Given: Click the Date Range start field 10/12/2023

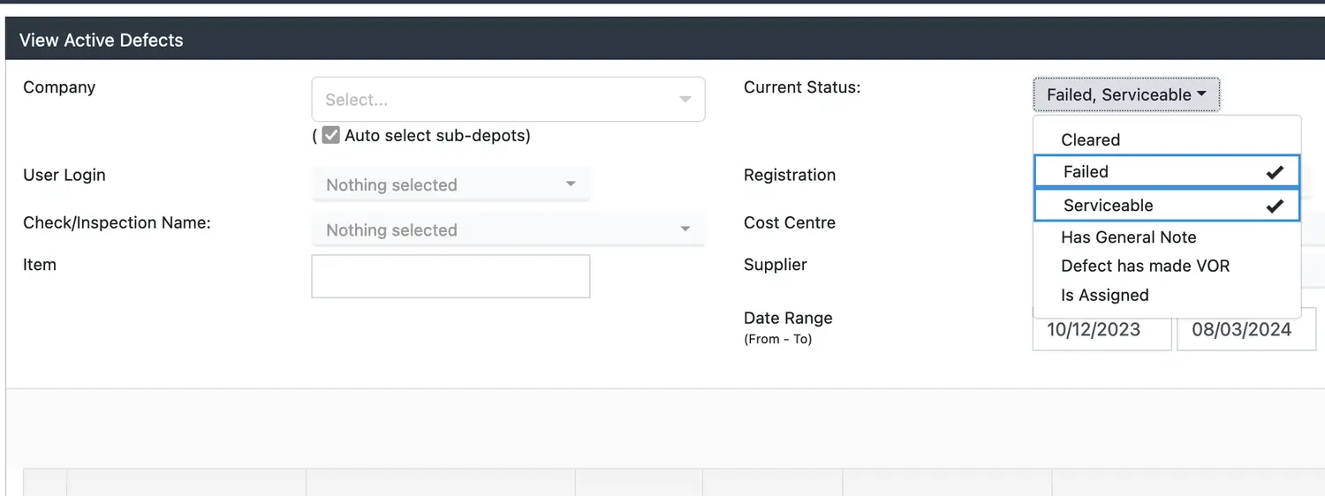Looking at the screenshot, I should [x=1101, y=330].
